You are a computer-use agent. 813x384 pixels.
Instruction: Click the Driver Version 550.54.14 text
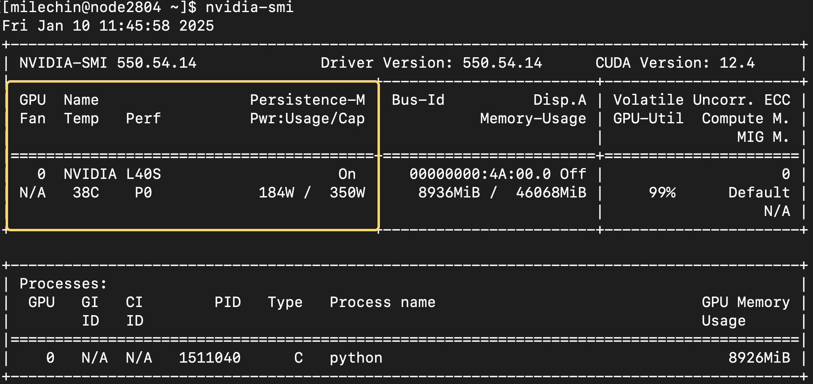(431, 63)
